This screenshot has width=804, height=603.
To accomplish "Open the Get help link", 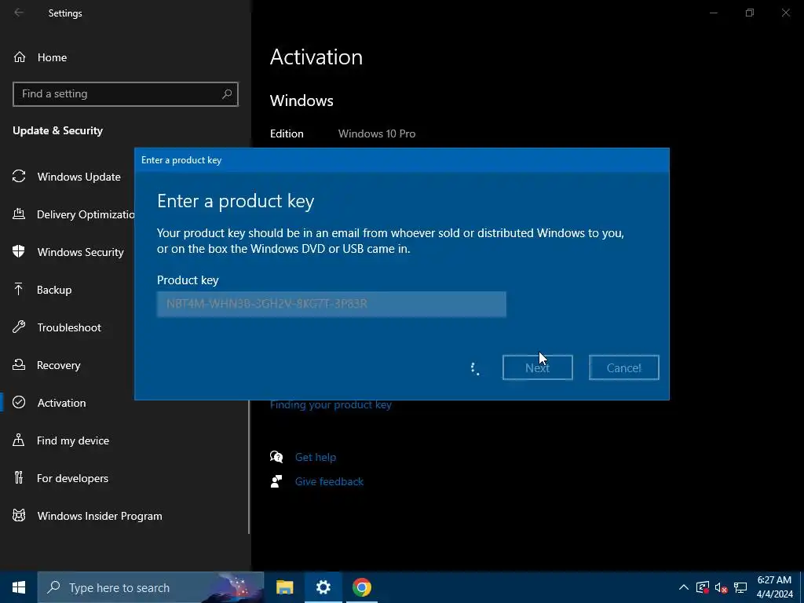I will [316, 457].
